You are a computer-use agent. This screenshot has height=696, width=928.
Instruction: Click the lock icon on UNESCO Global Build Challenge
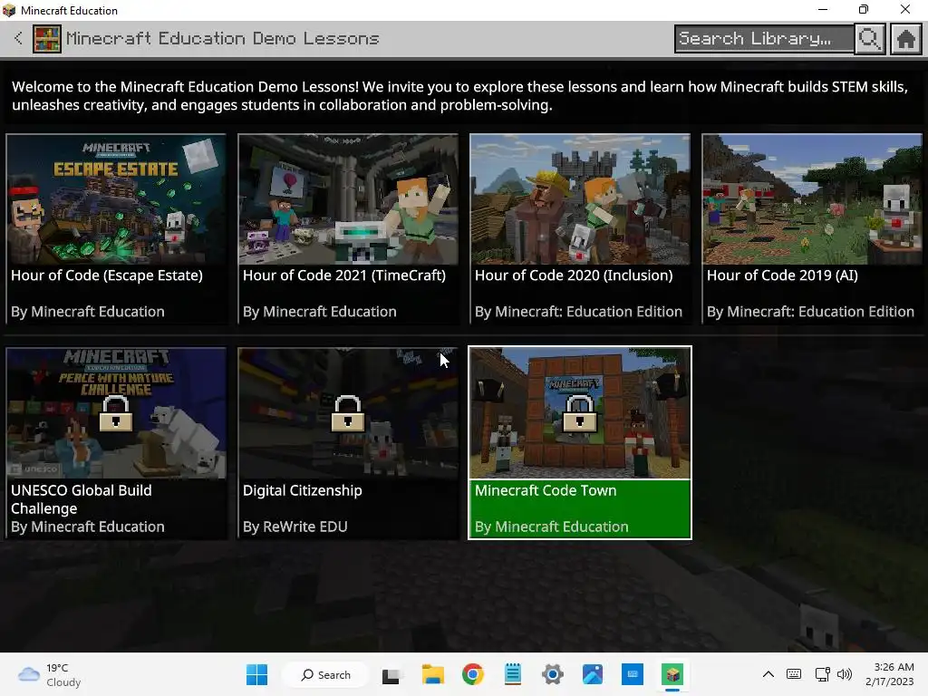115,413
